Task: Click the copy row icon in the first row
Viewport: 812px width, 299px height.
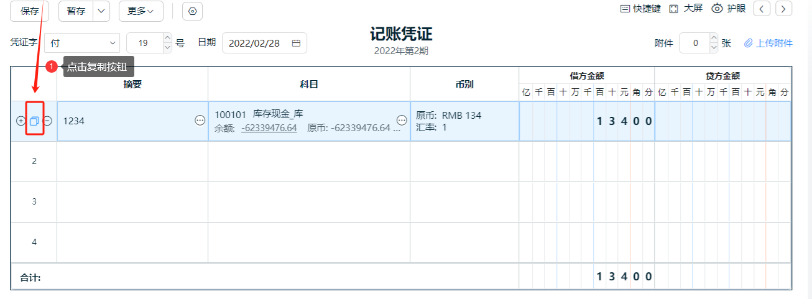Action: (34, 121)
